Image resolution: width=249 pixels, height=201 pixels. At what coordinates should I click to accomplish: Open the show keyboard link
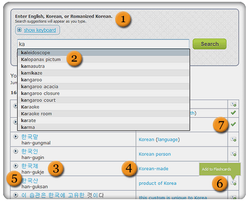tap(40, 30)
